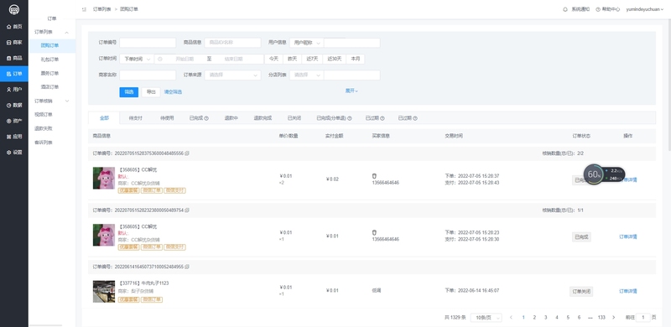Click the help icon on 已完成 tab
The width and height of the screenshot is (671, 327).
(206, 118)
